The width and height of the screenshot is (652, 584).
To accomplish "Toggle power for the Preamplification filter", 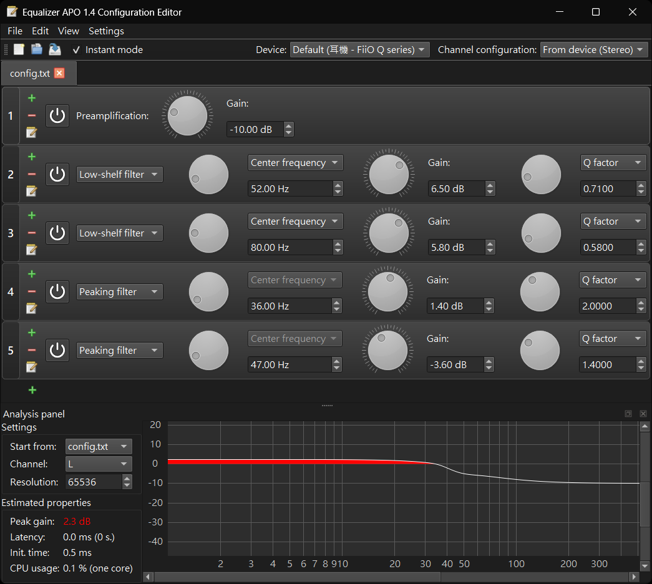I will (57, 115).
